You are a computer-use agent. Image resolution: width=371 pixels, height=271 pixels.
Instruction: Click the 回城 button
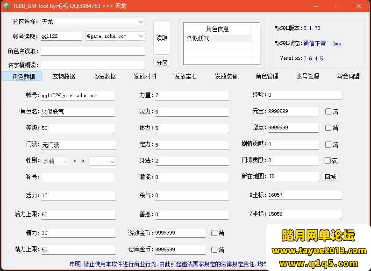[330, 177]
